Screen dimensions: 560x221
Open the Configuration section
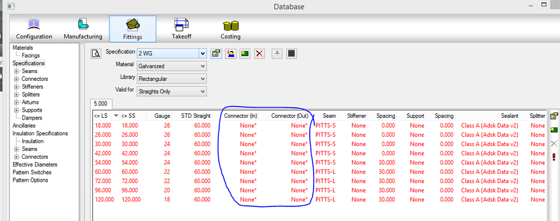[x=34, y=29]
